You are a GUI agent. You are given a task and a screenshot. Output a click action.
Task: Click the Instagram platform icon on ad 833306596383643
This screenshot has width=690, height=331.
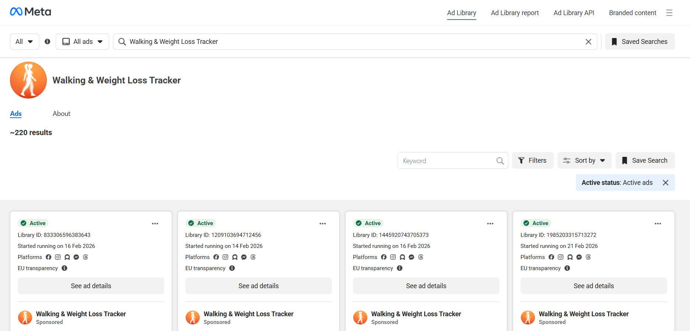click(58, 257)
